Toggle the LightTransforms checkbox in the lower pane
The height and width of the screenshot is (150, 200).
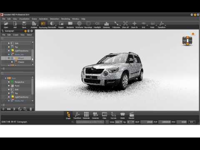pyautogui.click(x=9, y=97)
